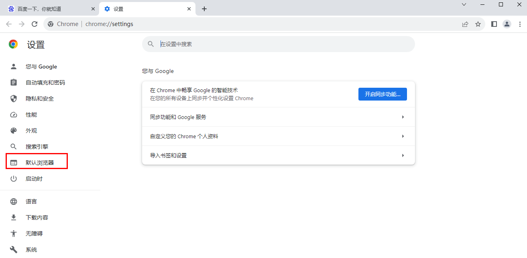Click the 您与 Google person icon
The width and height of the screenshot is (527, 258).
click(14, 67)
